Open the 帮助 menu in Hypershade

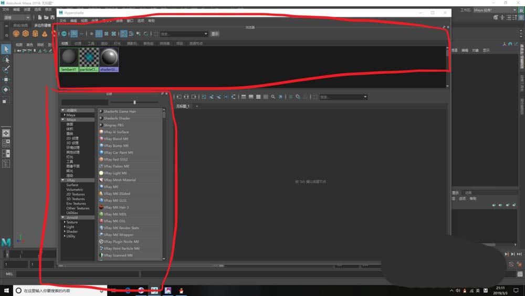pyautogui.click(x=151, y=21)
